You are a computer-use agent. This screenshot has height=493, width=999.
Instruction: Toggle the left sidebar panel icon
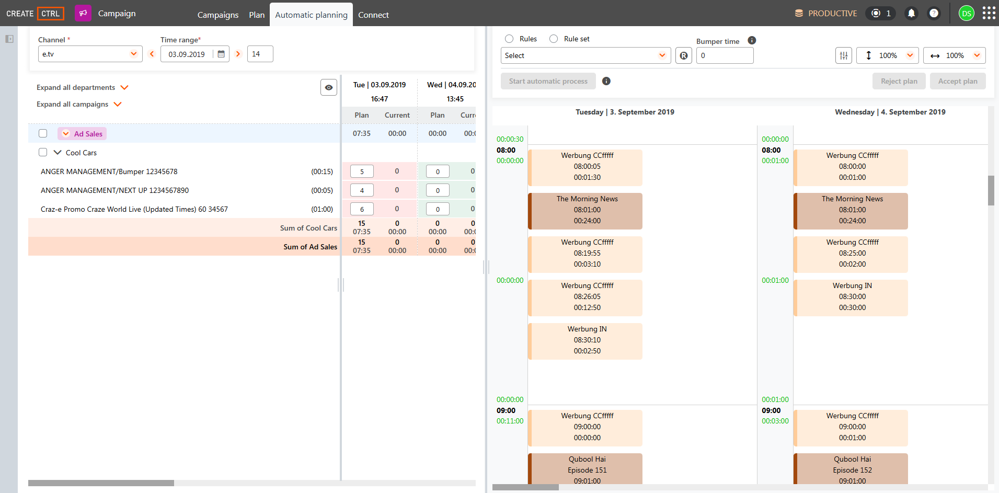click(x=9, y=39)
